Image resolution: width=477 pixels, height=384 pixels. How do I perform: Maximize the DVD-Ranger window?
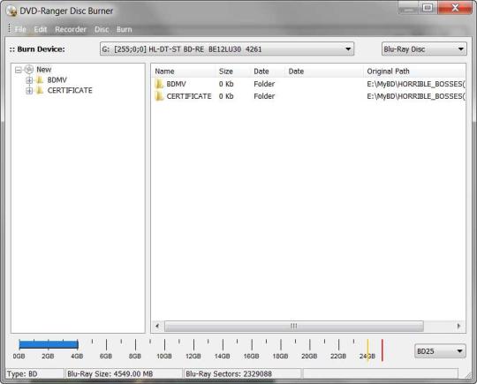(428, 7)
